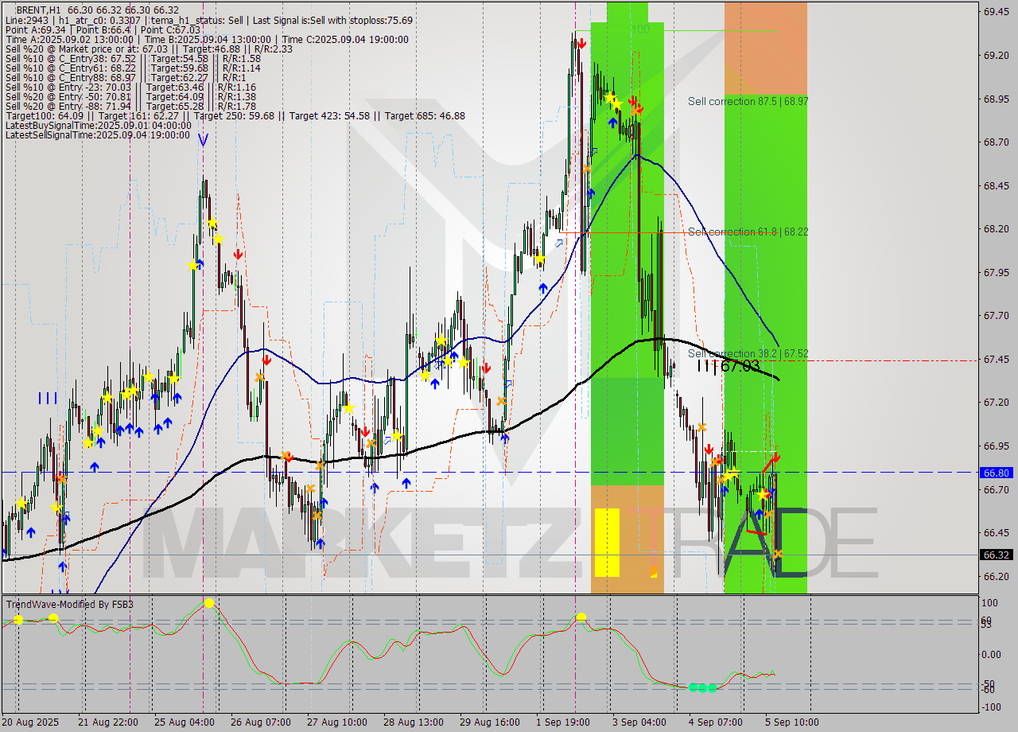Click the 'III|67.03' stoploss annotation on the chart
Screen dimensions: 1018x732
click(x=729, y=368)
